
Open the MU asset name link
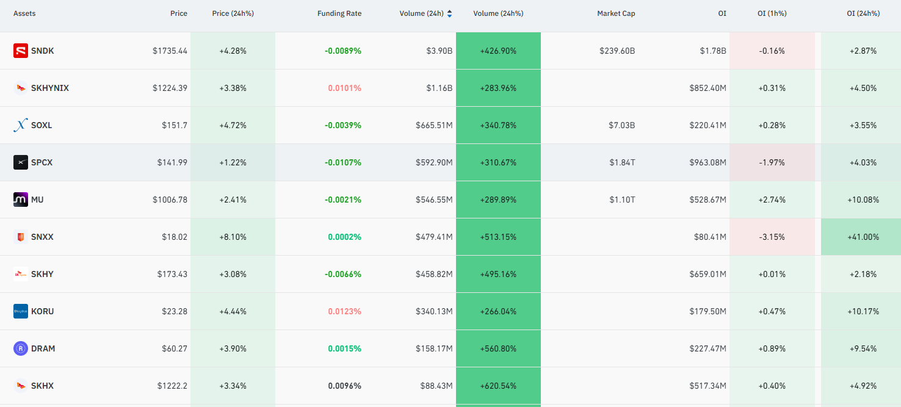click(x=37, y=200)
